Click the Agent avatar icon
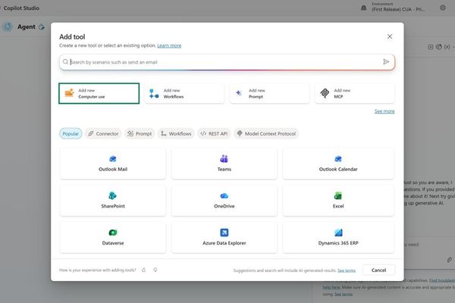The height and width of the screenshot is (303, 455). (x=8, y=27)
